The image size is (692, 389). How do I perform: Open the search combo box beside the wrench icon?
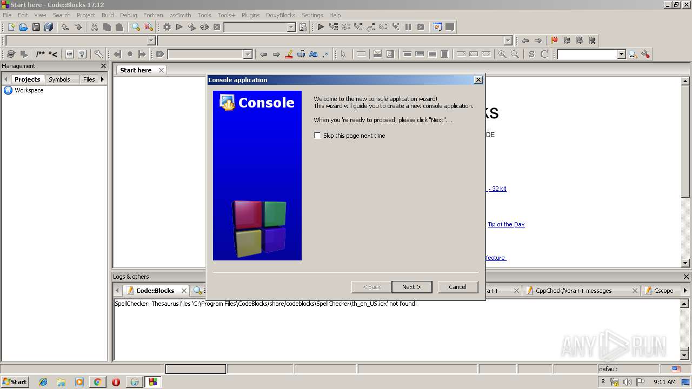pyautogui.click(x=621, y=54)
